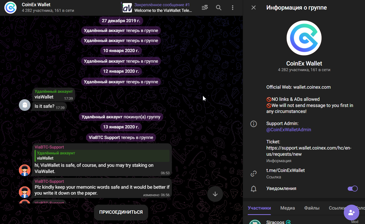Click the CoinEx Wallet name under profile picture
365x224 pixels.
(x=304, y=63)
